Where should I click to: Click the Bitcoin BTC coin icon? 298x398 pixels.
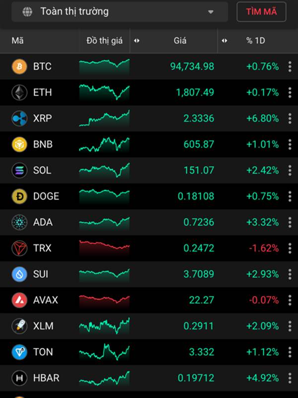click(19, 67)
